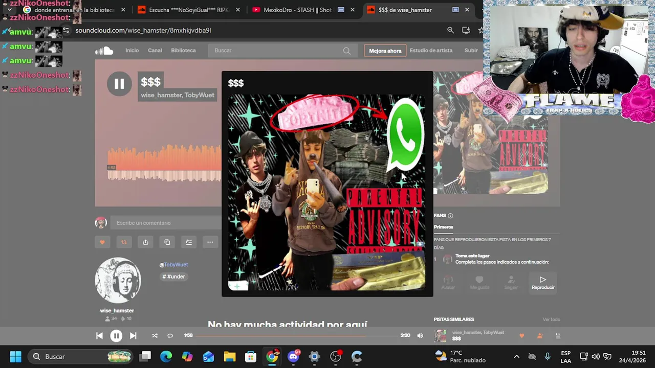Viewport: 655px width, 368px height.
Task: Click the SoundCloud logo in the header
Action: 104,51
